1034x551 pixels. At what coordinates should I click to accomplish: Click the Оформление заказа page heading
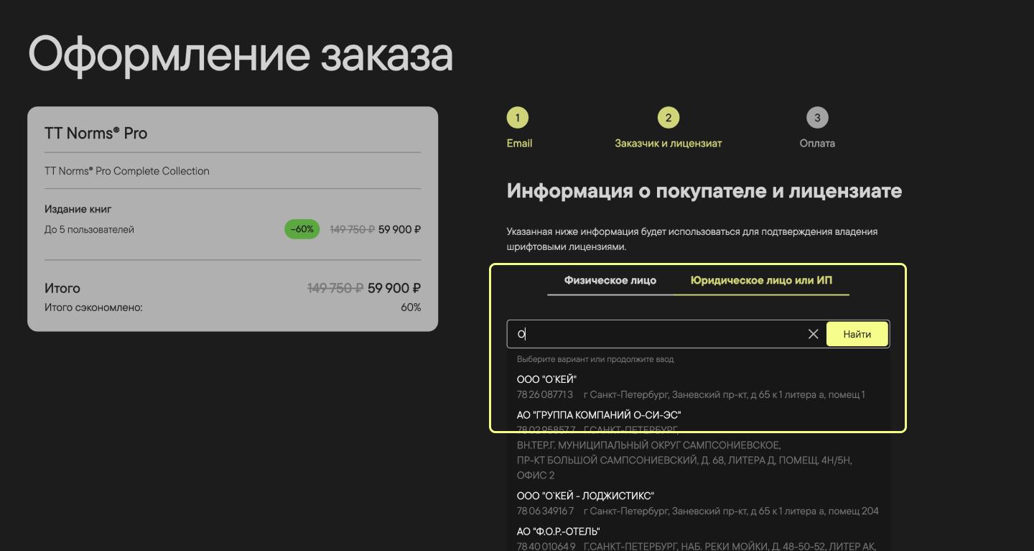click(241, 55)
